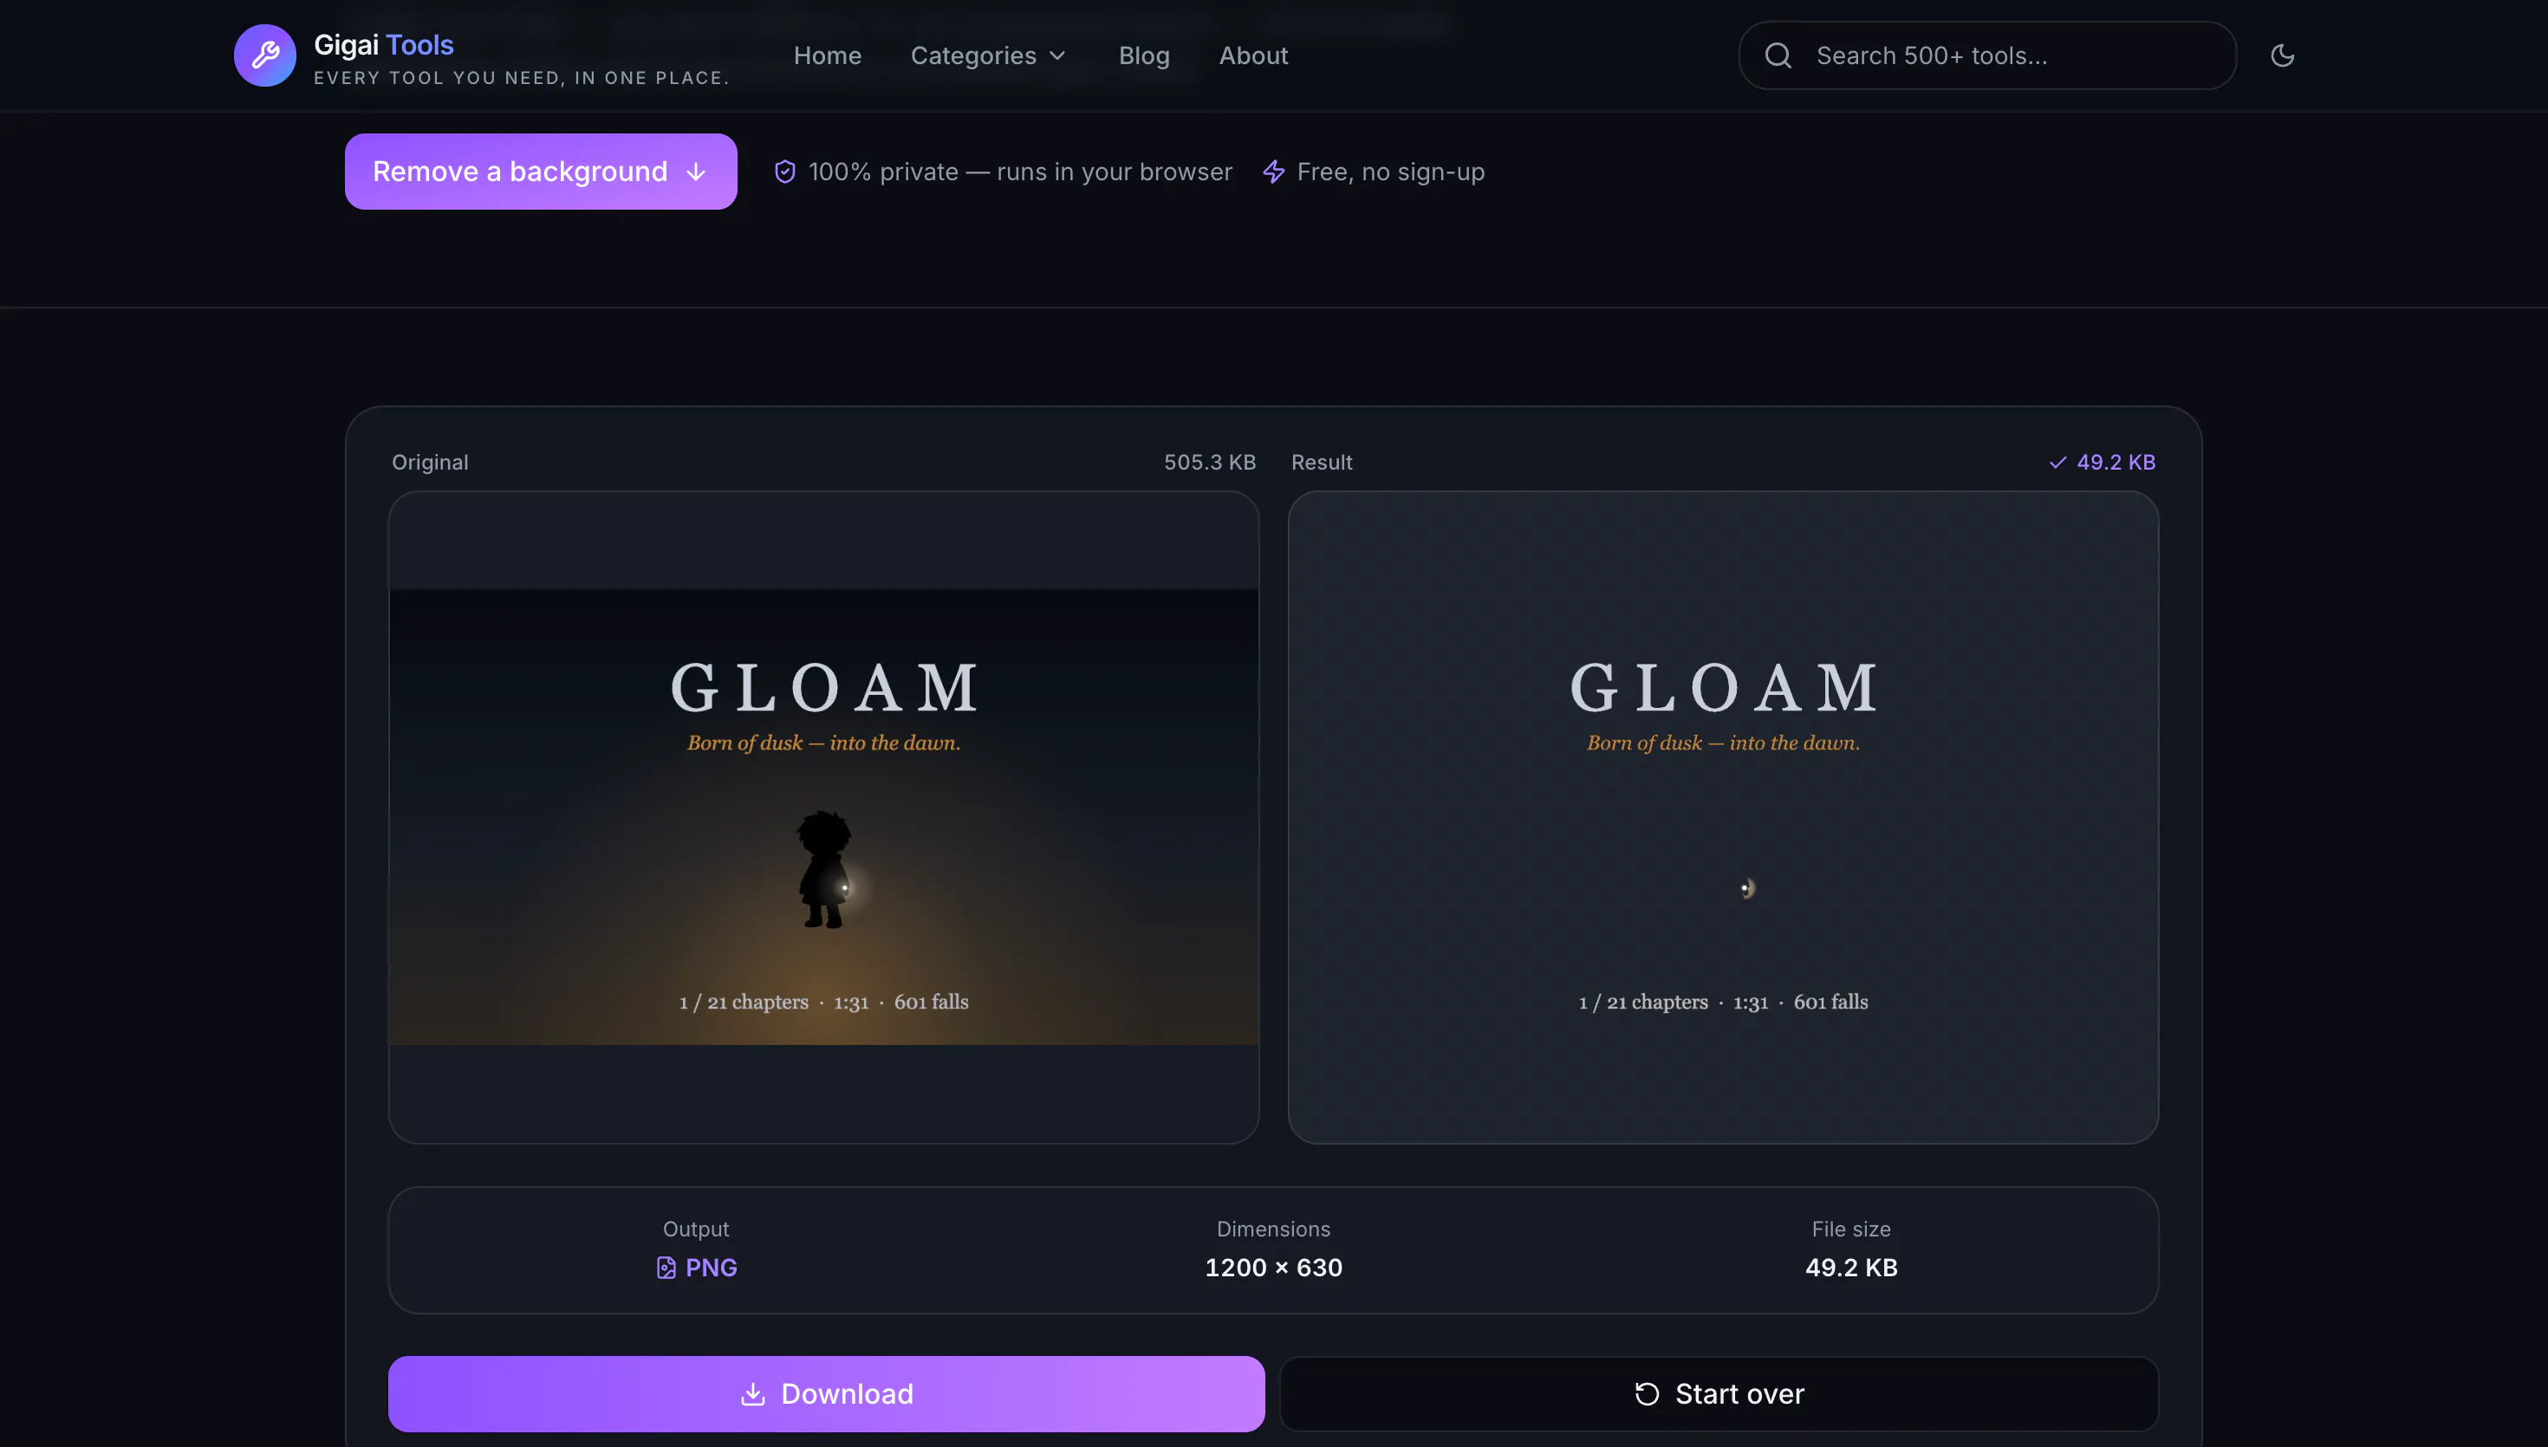The width and height of the screenshot is (2548, 1447).
Task: Open the About page
Action: click(1253, 55)
